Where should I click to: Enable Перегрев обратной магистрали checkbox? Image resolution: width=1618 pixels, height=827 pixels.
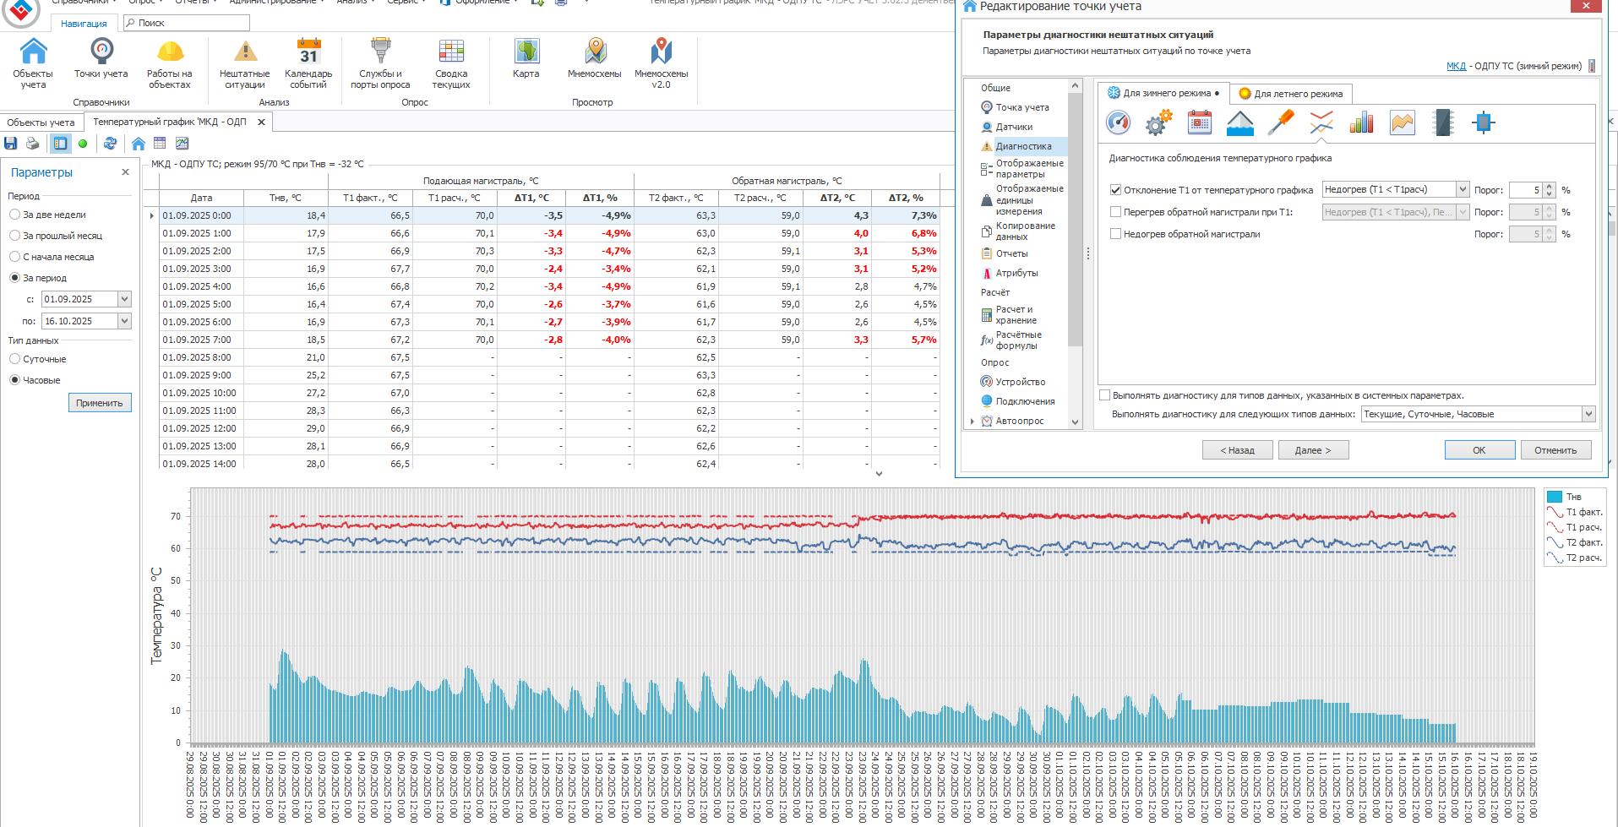click(1115, 212)
